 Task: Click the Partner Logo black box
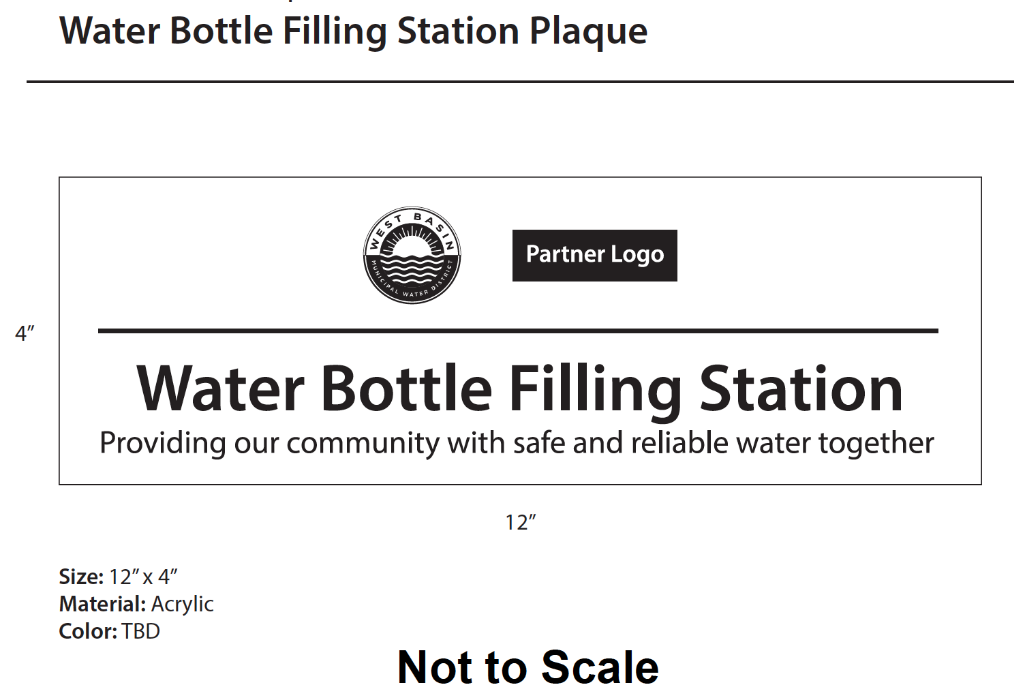pyautogui.click(x=594, y=255)
